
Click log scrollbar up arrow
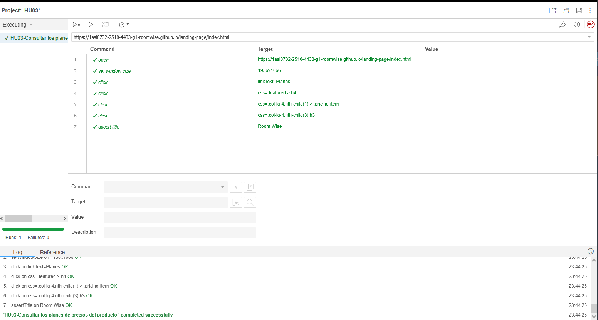pyautogui.click(x=594, y=260)
